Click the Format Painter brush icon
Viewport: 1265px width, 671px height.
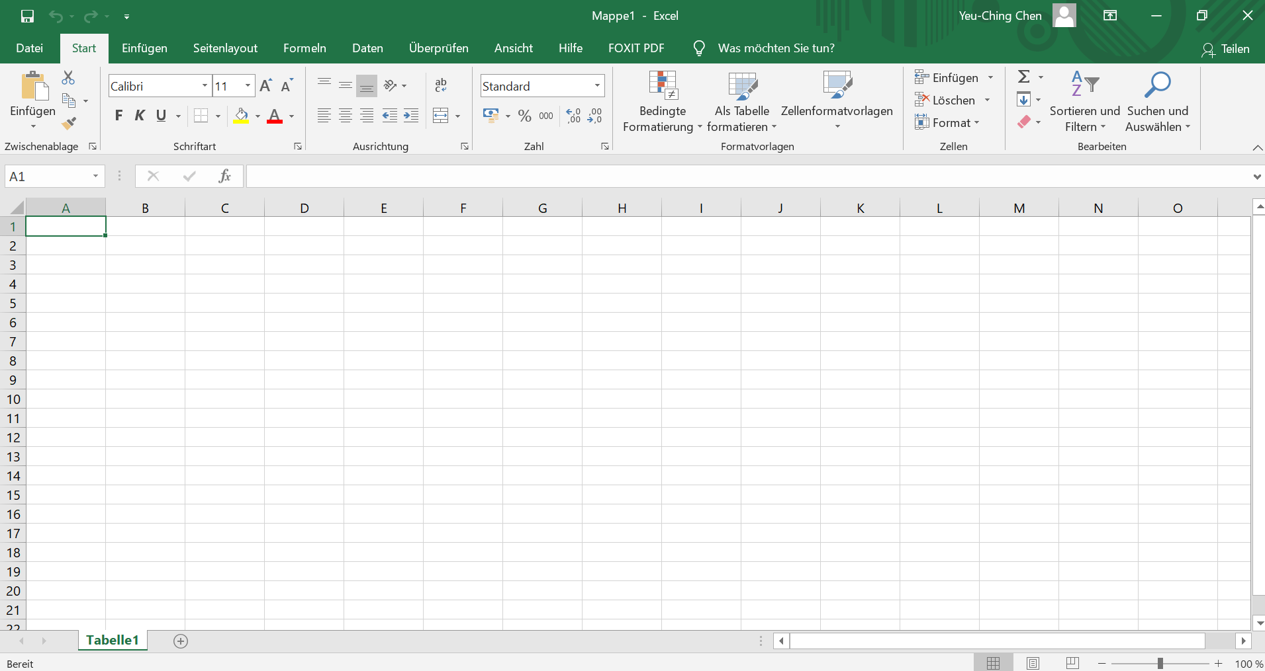point(69,123)
